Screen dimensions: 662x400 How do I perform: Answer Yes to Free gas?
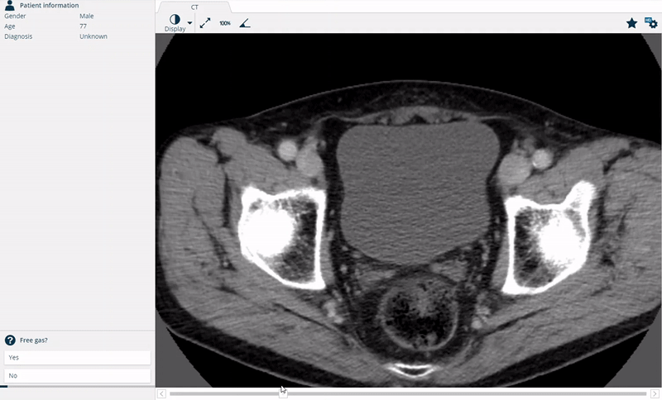pos(77,357)
